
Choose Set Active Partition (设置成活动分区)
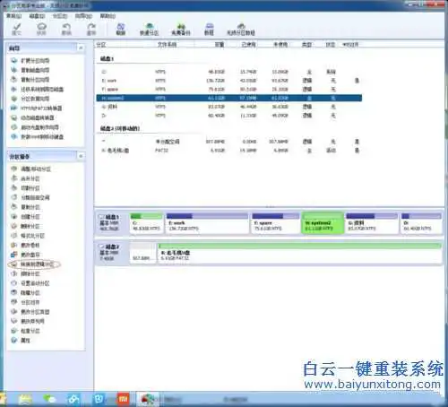coord(30,283)
